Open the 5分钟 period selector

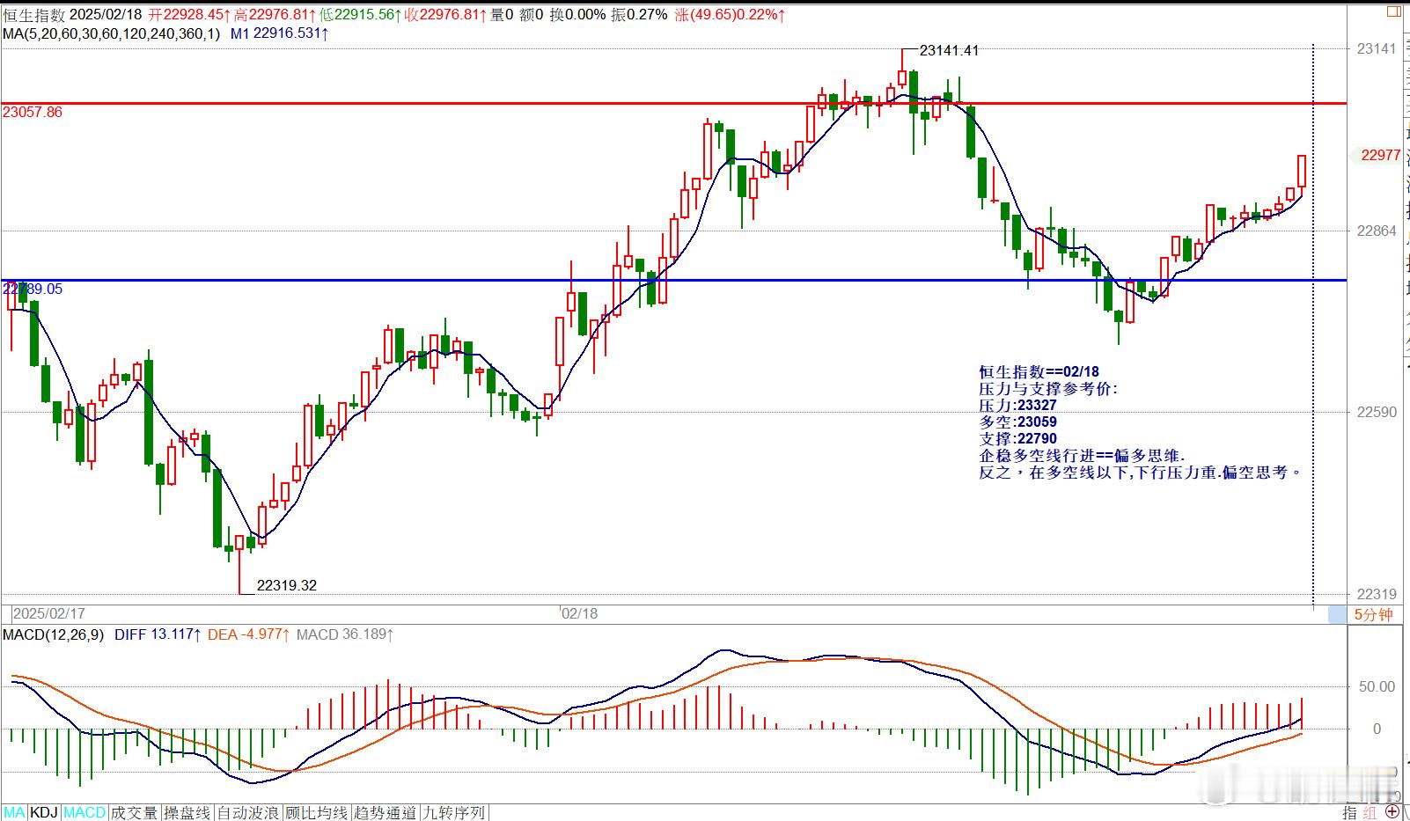click(1373, 615)
